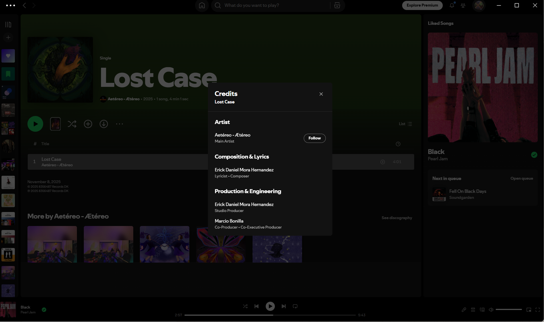Open the lyrics microphone icon
The image size is (544, 322).
pyautogui.click(x=464, y=310)
